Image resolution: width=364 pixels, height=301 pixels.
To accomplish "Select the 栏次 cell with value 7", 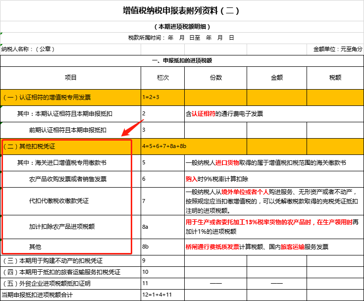I will [x=163, y=201].
